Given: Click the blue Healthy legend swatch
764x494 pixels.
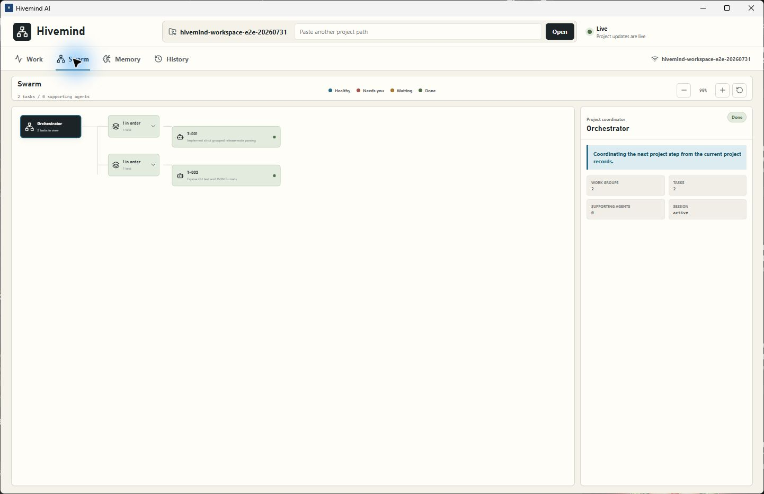Looking at the screenshot, I should (x=330, y=91).
